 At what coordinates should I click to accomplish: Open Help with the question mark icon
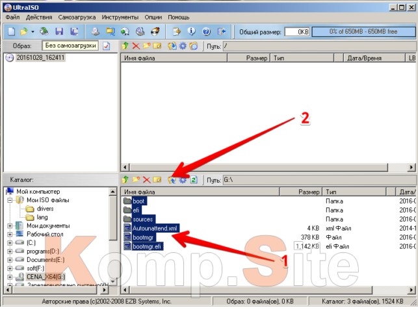click(x=206, y=31)
